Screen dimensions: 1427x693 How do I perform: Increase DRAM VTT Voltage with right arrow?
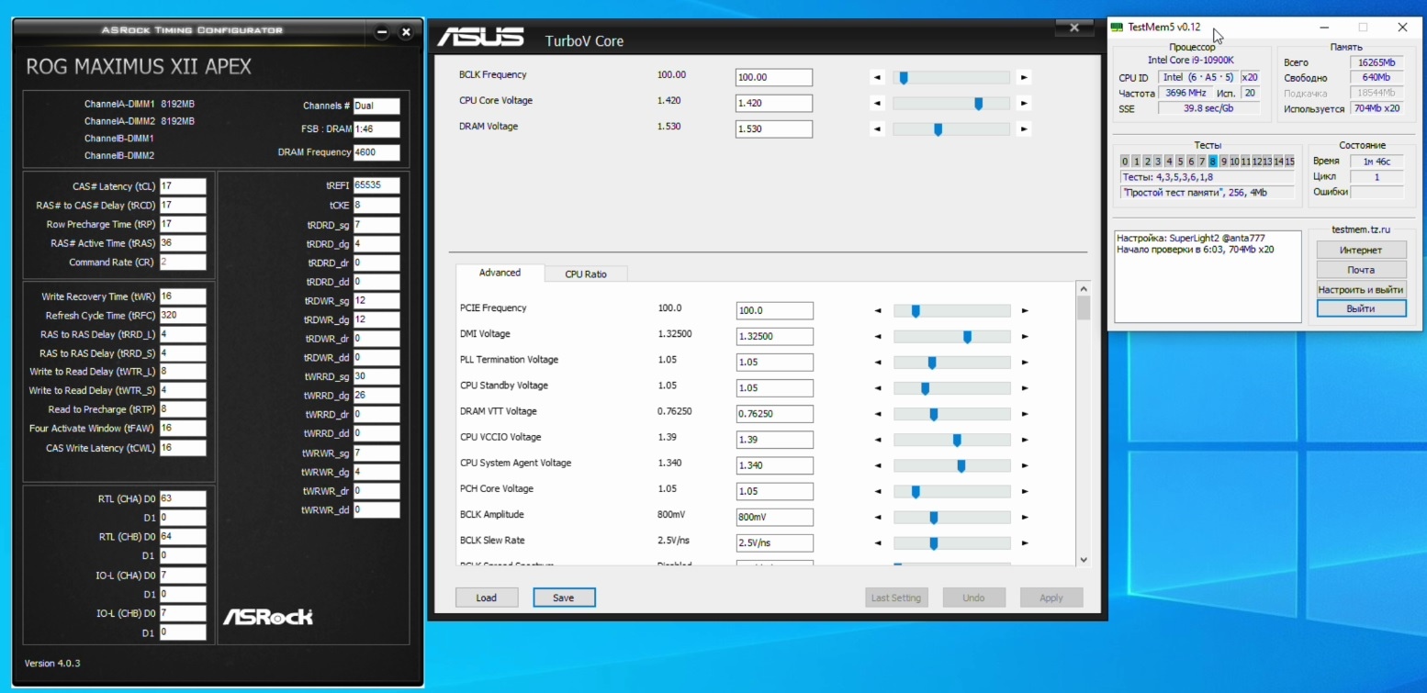[x=1025, y=414]
